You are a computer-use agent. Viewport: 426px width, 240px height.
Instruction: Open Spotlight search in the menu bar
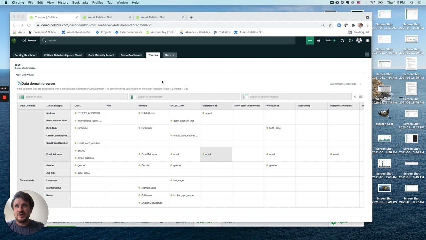[412, 2]
